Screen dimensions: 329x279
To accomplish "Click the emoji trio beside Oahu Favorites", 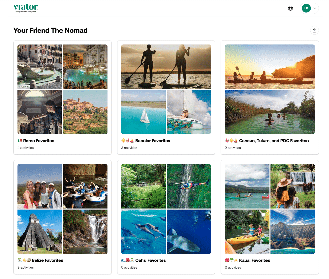I will (x=128, y=260).
